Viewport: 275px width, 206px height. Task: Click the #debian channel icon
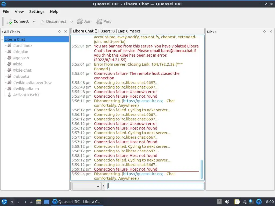click(9, 52)
